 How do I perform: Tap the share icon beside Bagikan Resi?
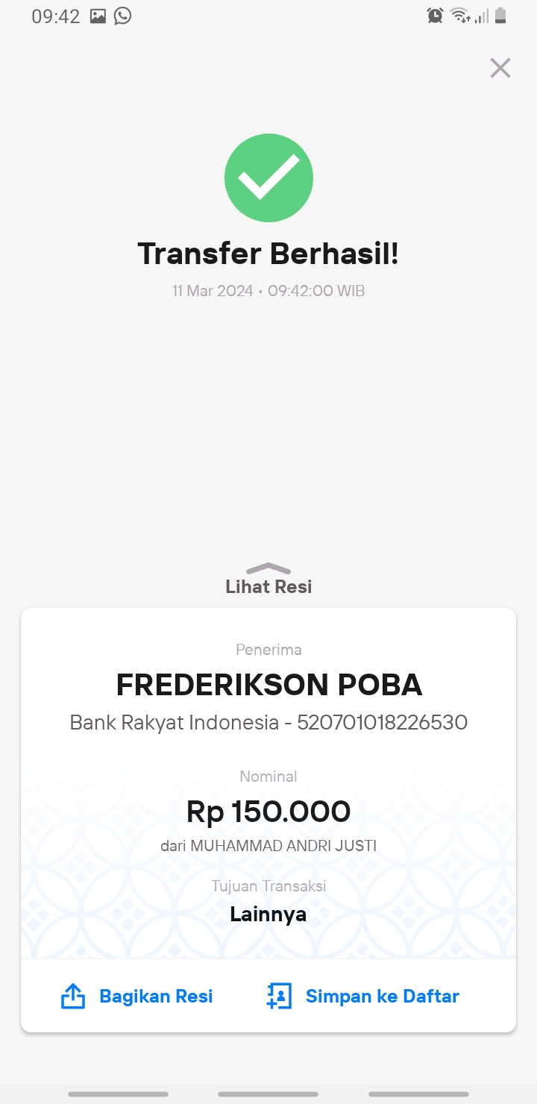(x=72, y=996)
